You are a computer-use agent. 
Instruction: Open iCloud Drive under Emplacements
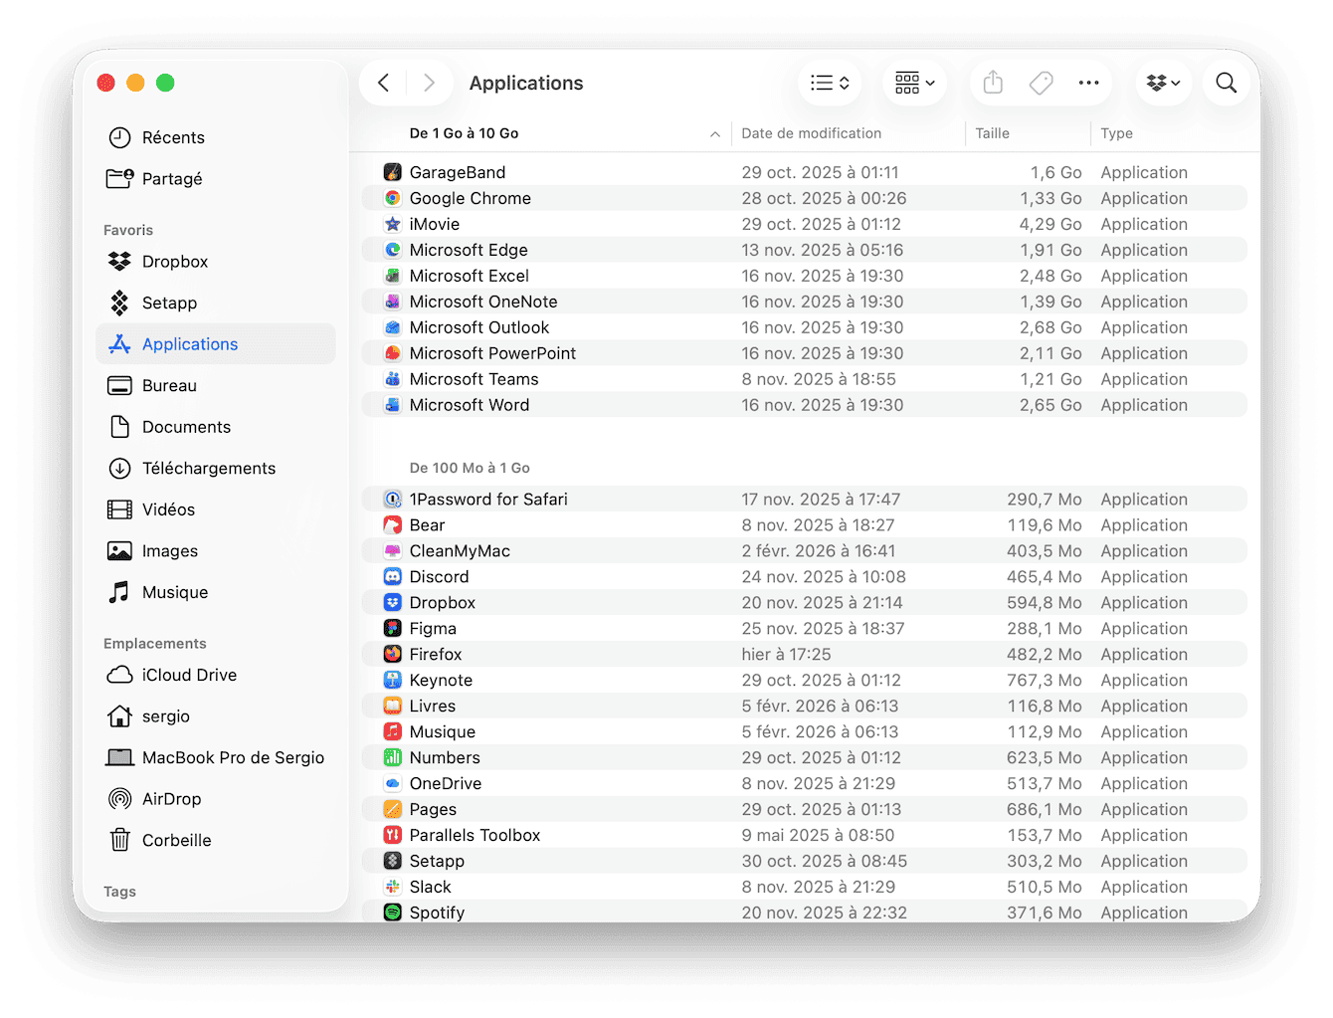click(x=189, y=675)
